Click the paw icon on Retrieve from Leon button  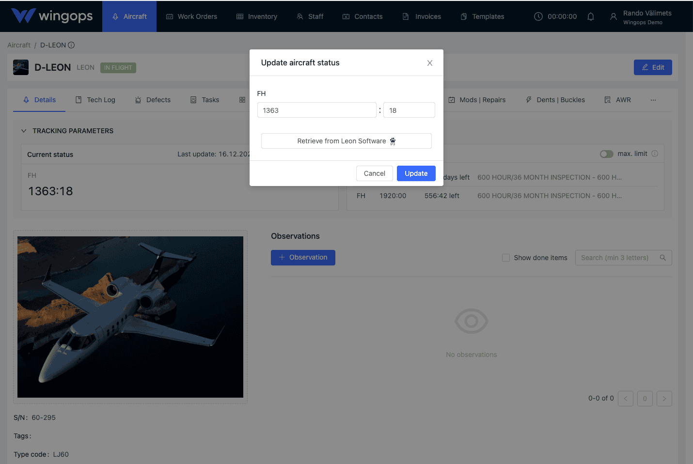[x=393, y=140]
